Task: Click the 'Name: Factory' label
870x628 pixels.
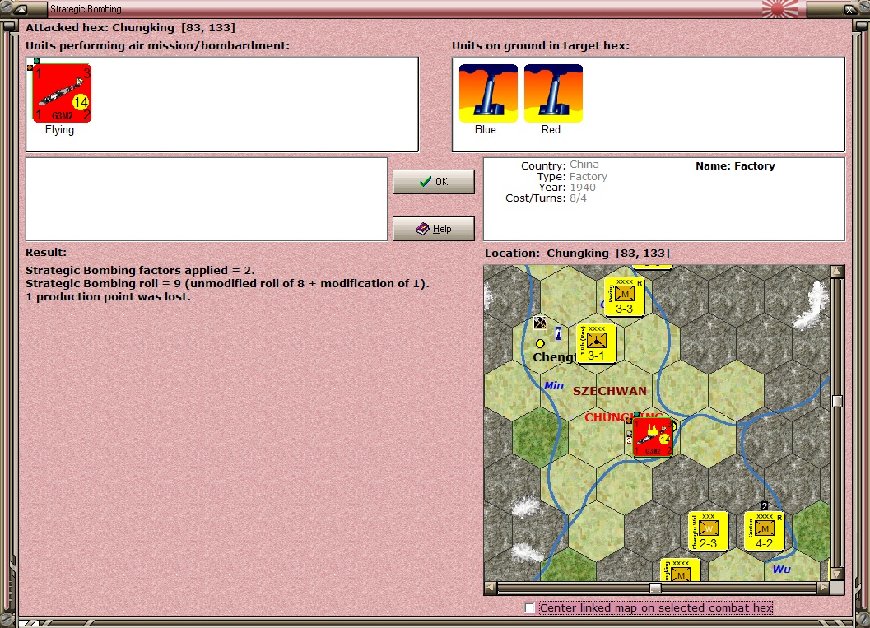Action: [735, 166]
